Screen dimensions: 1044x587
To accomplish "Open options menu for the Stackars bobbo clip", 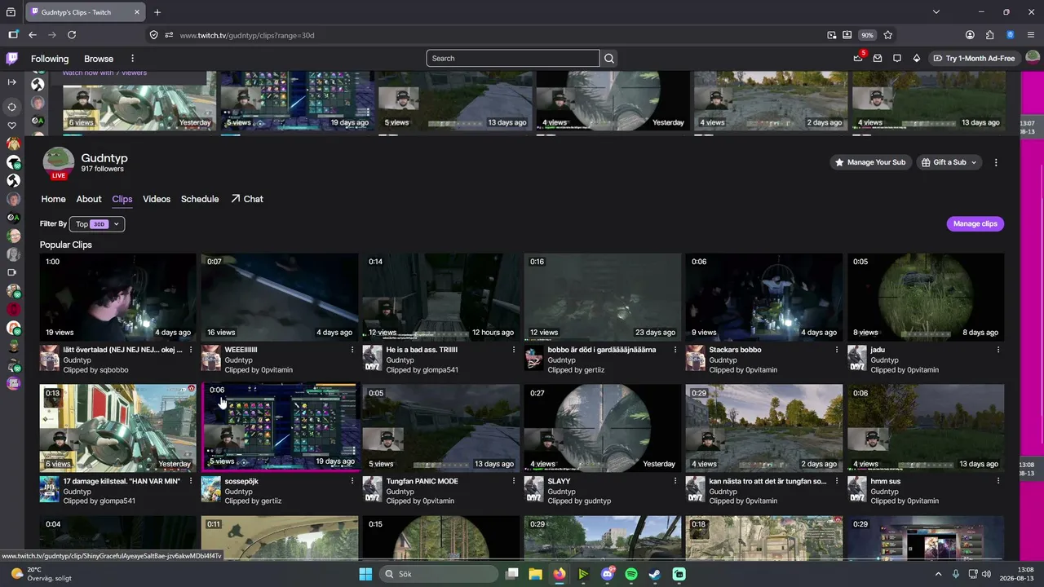I will tap(837, 350).
